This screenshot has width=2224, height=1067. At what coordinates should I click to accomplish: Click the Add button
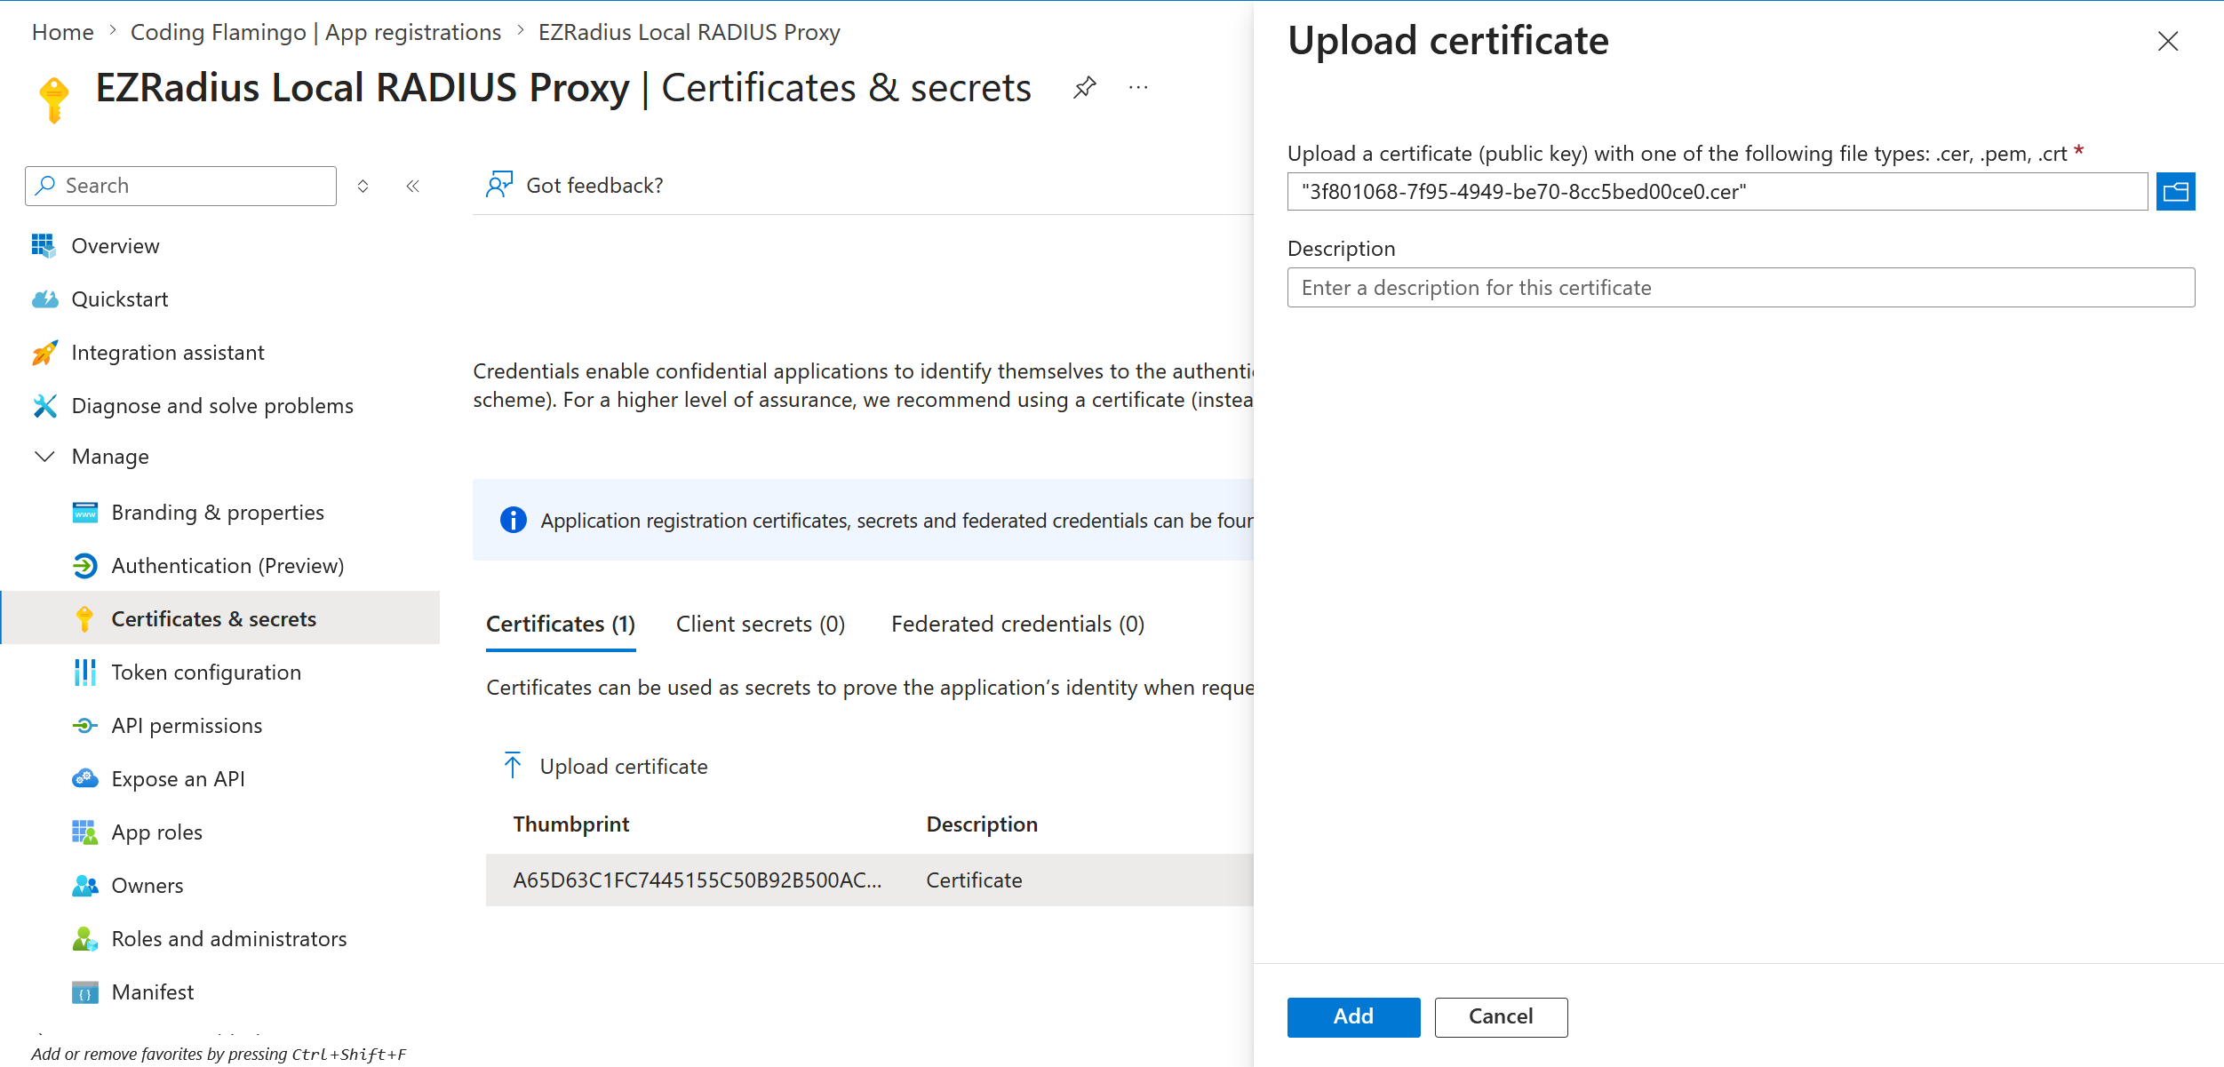1353,1016
